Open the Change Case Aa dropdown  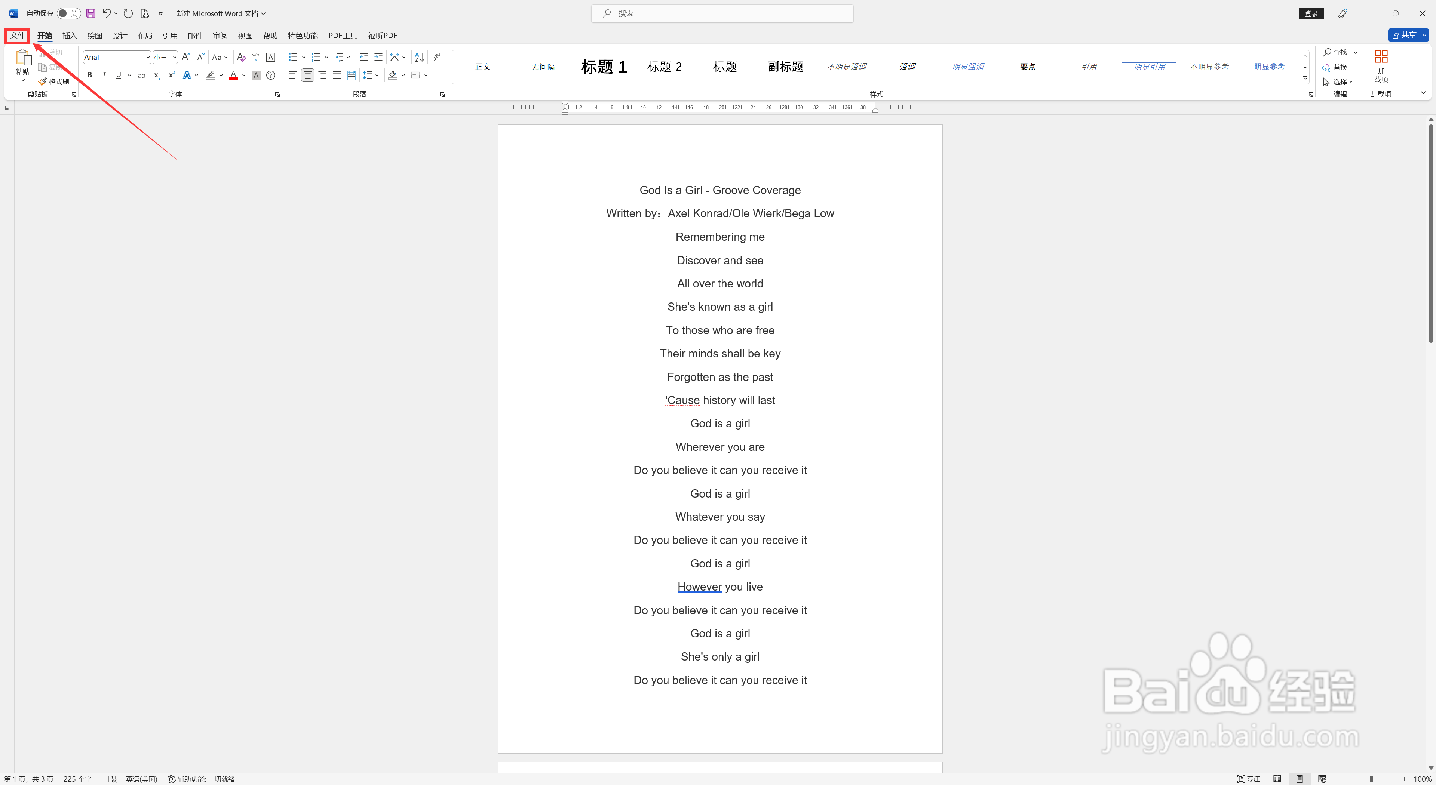[220, 57]
